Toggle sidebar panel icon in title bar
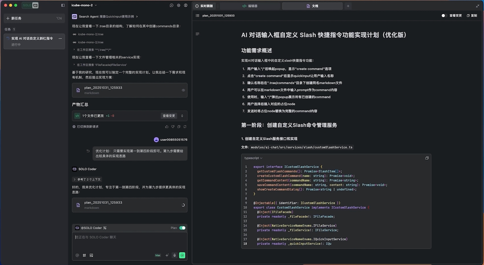Image resolution: width=484 pixels, height=265 pixels. (x=63, y=5)
